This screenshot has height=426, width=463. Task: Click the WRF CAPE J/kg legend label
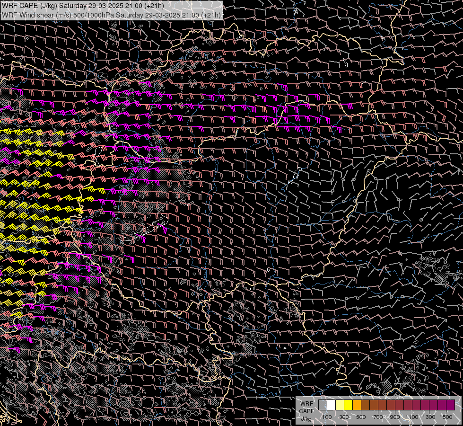pyautogui.click(x=306, y=411)
